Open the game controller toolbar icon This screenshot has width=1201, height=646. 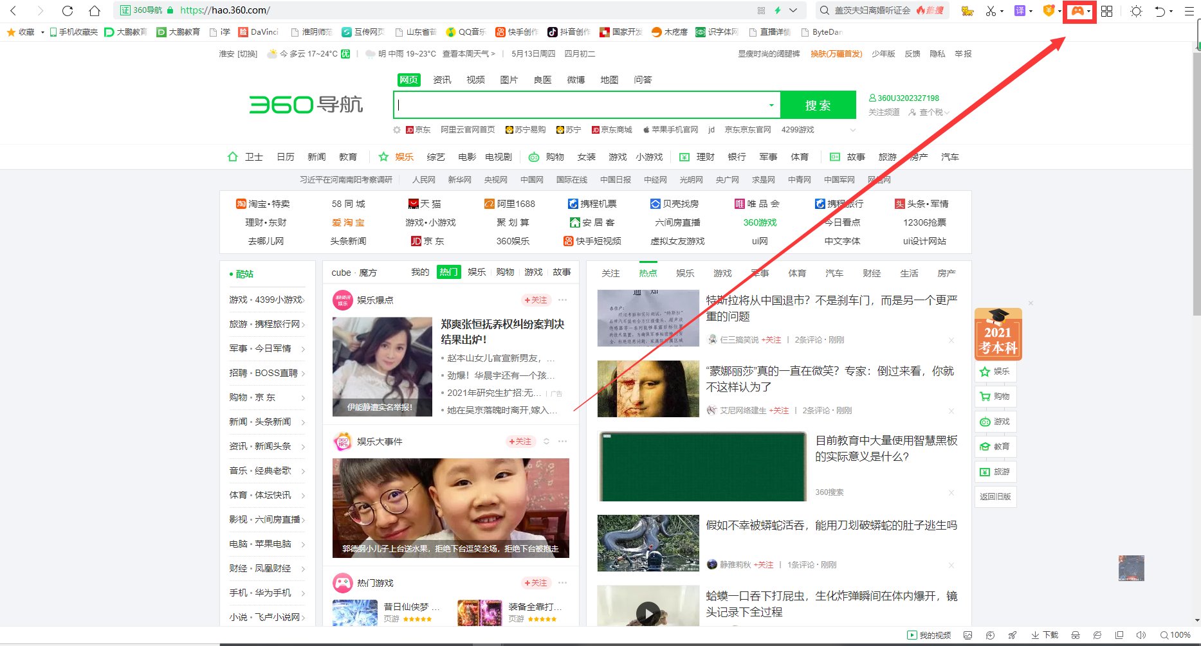(1077, 11)
